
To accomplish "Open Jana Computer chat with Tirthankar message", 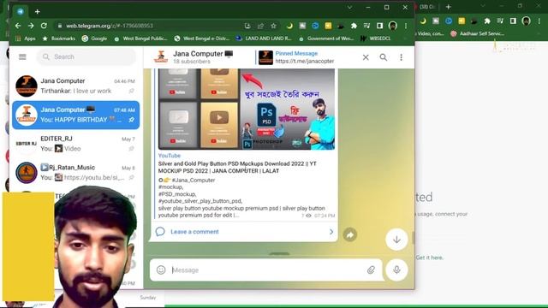I will [76, 86].
